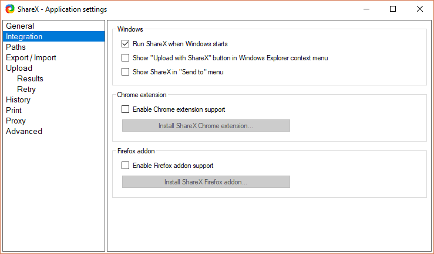Disable Run ShareX when Windows starts

125,43
